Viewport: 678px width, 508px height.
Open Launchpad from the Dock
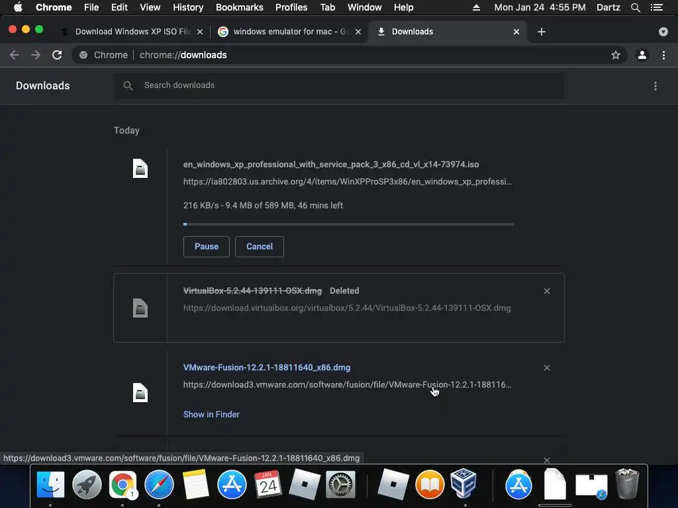[87, 484]
